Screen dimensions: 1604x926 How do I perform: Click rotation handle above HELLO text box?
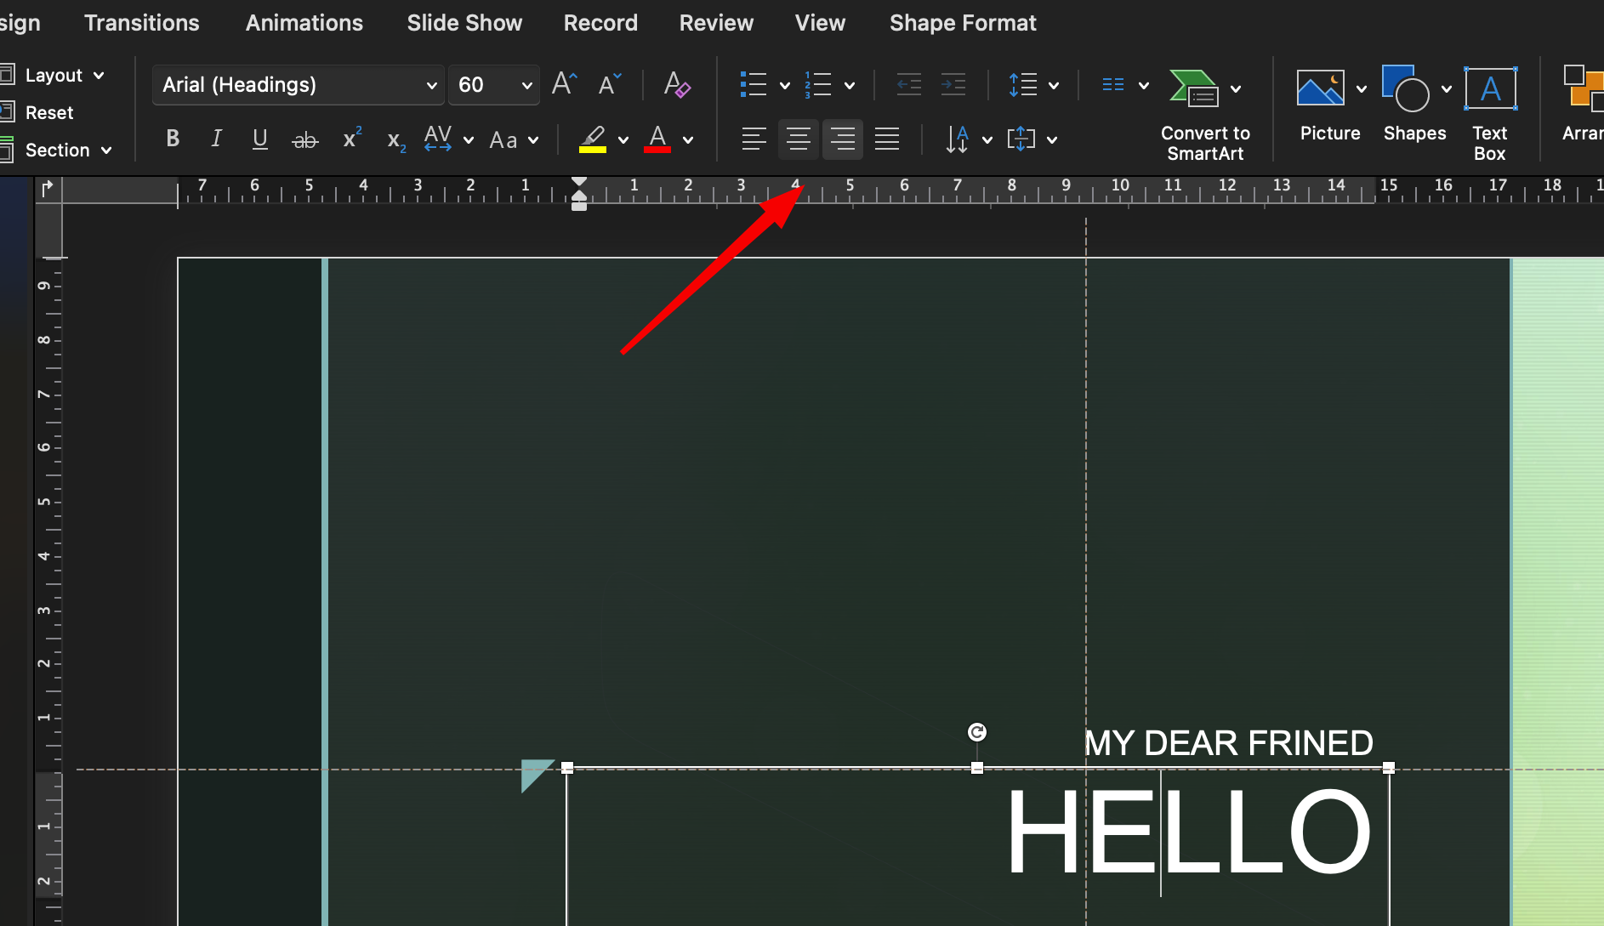[x=977, y=732]
